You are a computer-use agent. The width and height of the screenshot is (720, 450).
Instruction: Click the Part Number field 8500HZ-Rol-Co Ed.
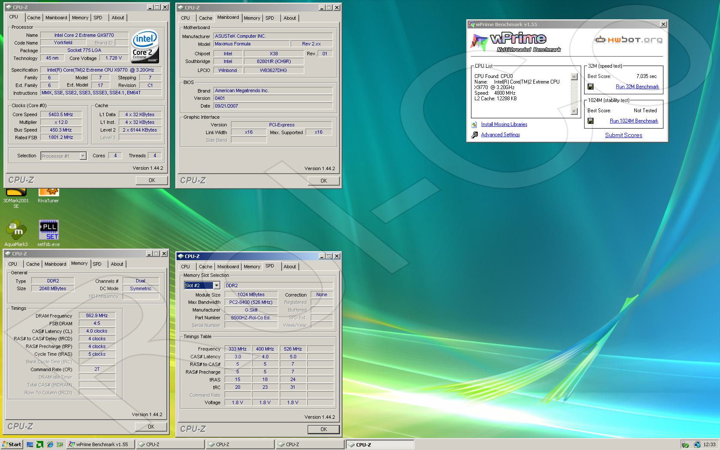point(251,318)
